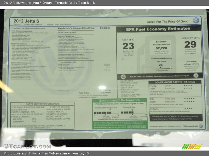The height and width of the screenshot is (156, 209).
Task: Click the Side Crash Rear Seat stars
Action: tap(189, 101)
